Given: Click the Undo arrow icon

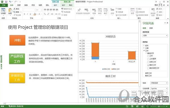Looking at the screenshot, I should (10, 2).
